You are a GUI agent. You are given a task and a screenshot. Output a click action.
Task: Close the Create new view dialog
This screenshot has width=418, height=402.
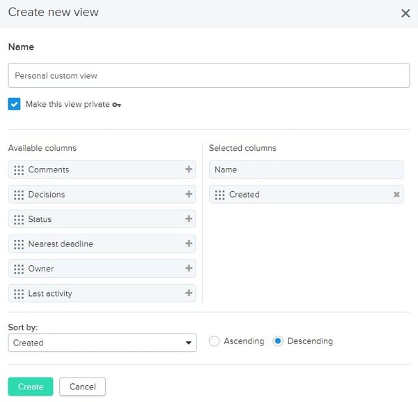tap(405, 13)
